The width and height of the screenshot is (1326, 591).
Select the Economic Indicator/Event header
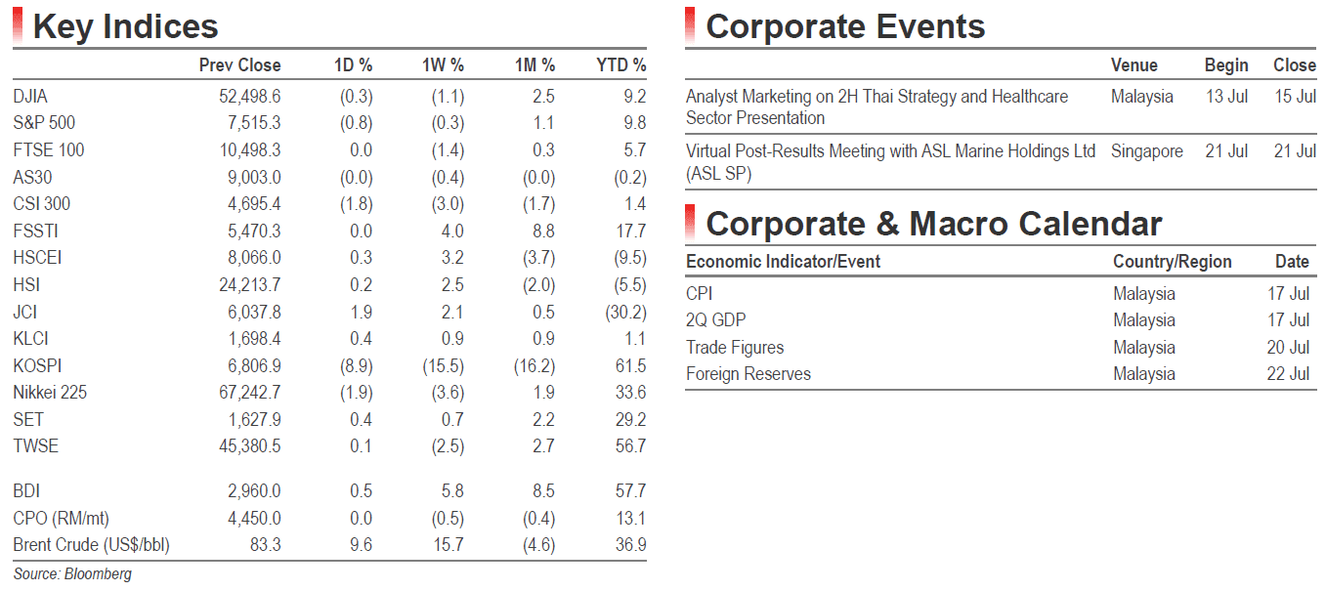tap(783, 262)
